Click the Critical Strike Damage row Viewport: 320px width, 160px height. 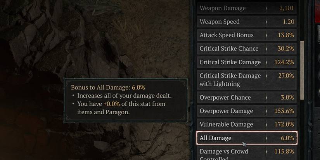coord(247,62)
